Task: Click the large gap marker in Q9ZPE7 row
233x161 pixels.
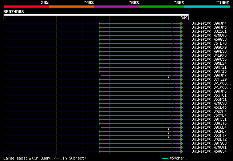Action: click(x=169, y=133)
